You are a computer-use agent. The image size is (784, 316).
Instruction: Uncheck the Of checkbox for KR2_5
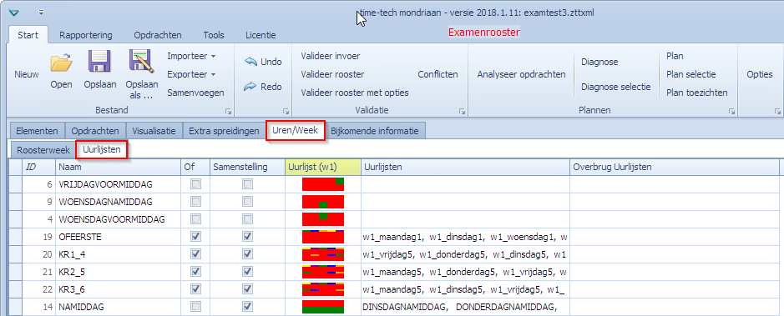click(195, 272)
